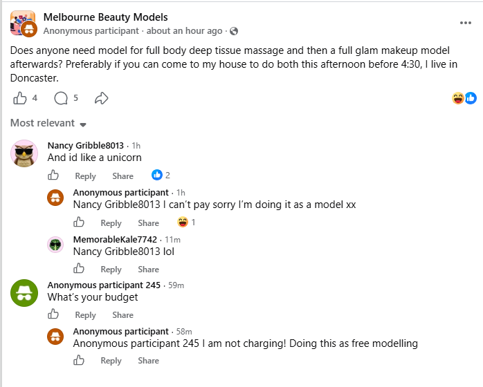Like Nancy Gribble8013's unicorn comment
Image resolution: width=483 pixels, height=387 pixels.
pyautogui.click(x=53, y=176)
